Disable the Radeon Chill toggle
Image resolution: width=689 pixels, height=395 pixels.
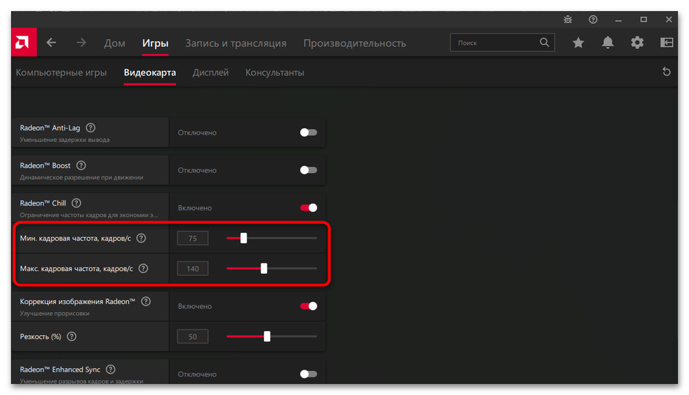[x=308, y=207]
